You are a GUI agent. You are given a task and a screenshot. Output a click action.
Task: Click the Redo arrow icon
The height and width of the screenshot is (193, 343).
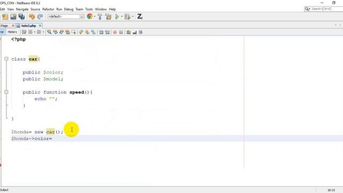pyautogui.click(x=40, y=17)
